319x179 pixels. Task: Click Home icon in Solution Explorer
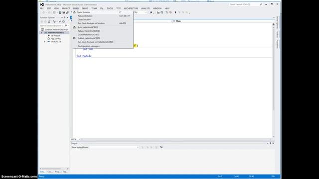point(49,21)
